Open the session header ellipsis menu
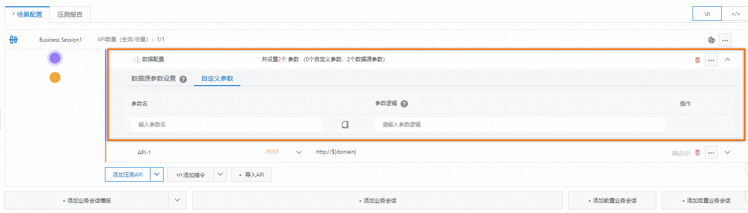The width and height of the screenshot is (748, 213). click(x=725, y=40)
